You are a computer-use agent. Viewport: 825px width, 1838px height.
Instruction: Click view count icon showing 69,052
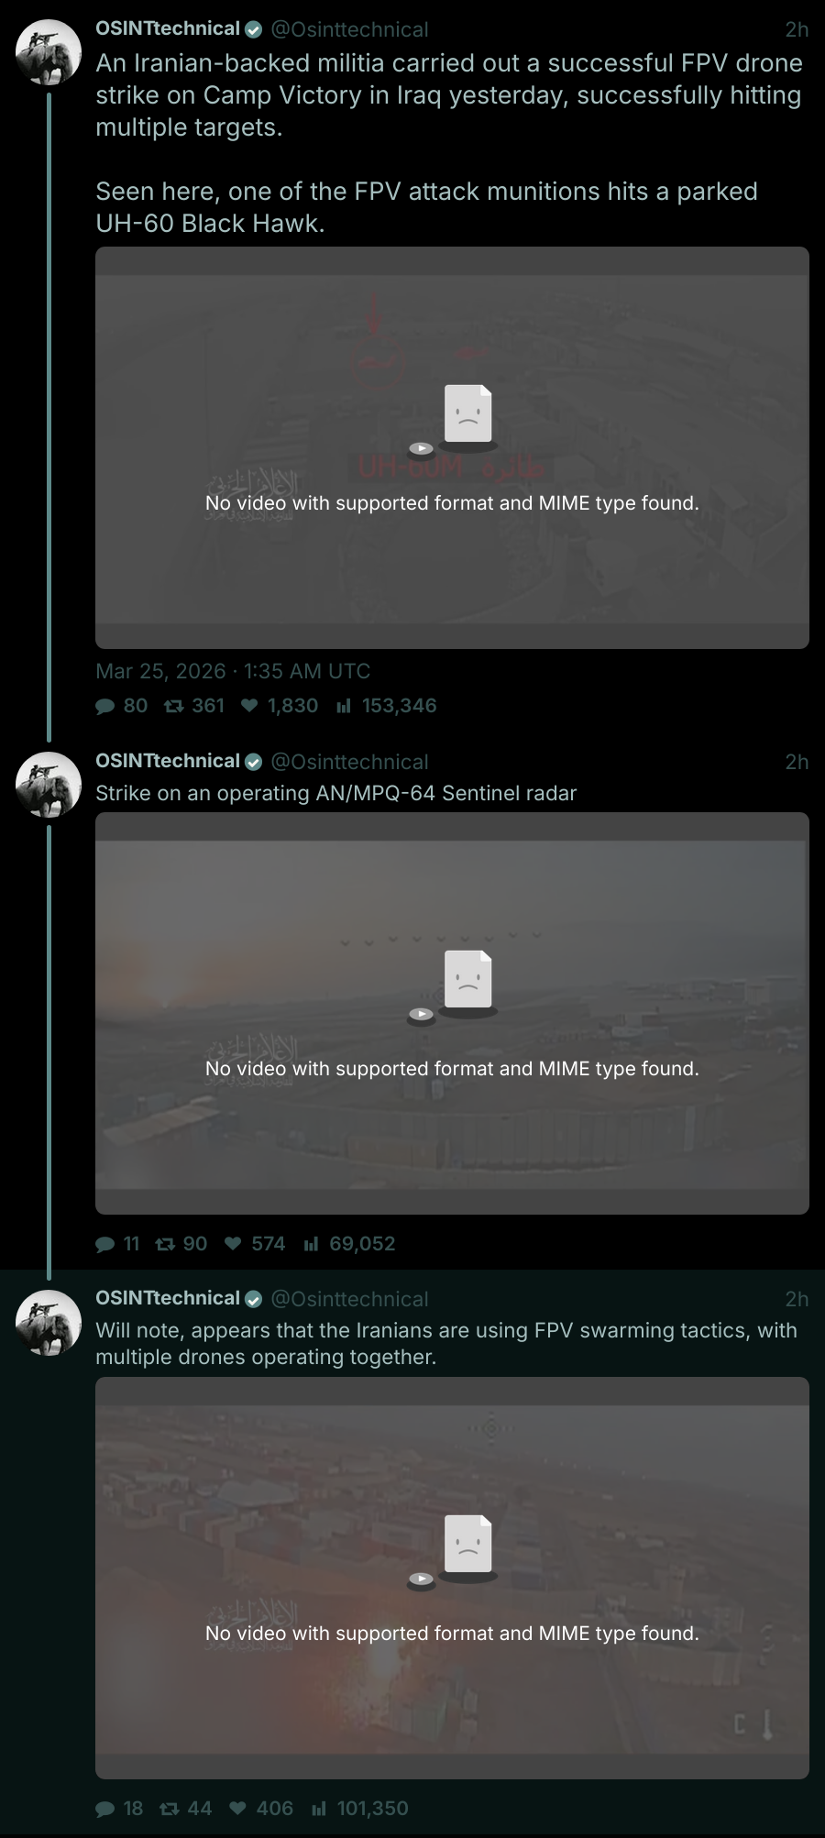[x=312, y=1244]
